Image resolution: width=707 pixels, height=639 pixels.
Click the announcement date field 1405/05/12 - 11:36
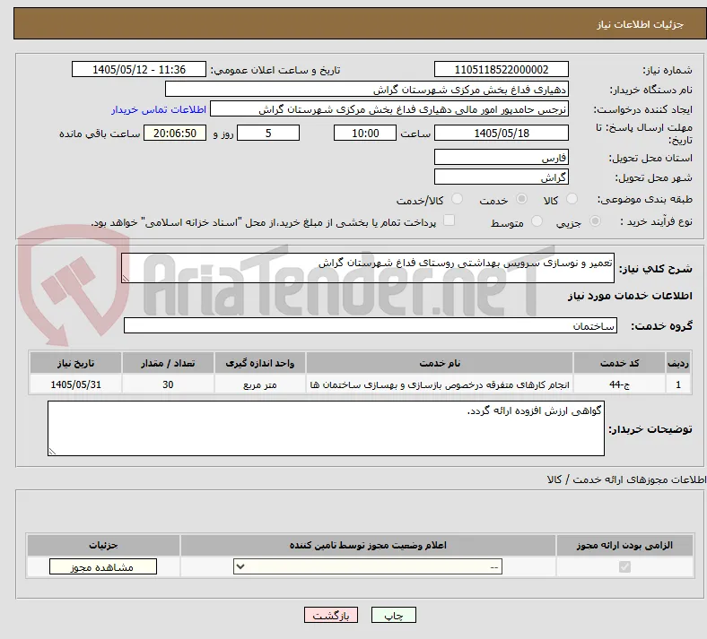tap(139, 69)
